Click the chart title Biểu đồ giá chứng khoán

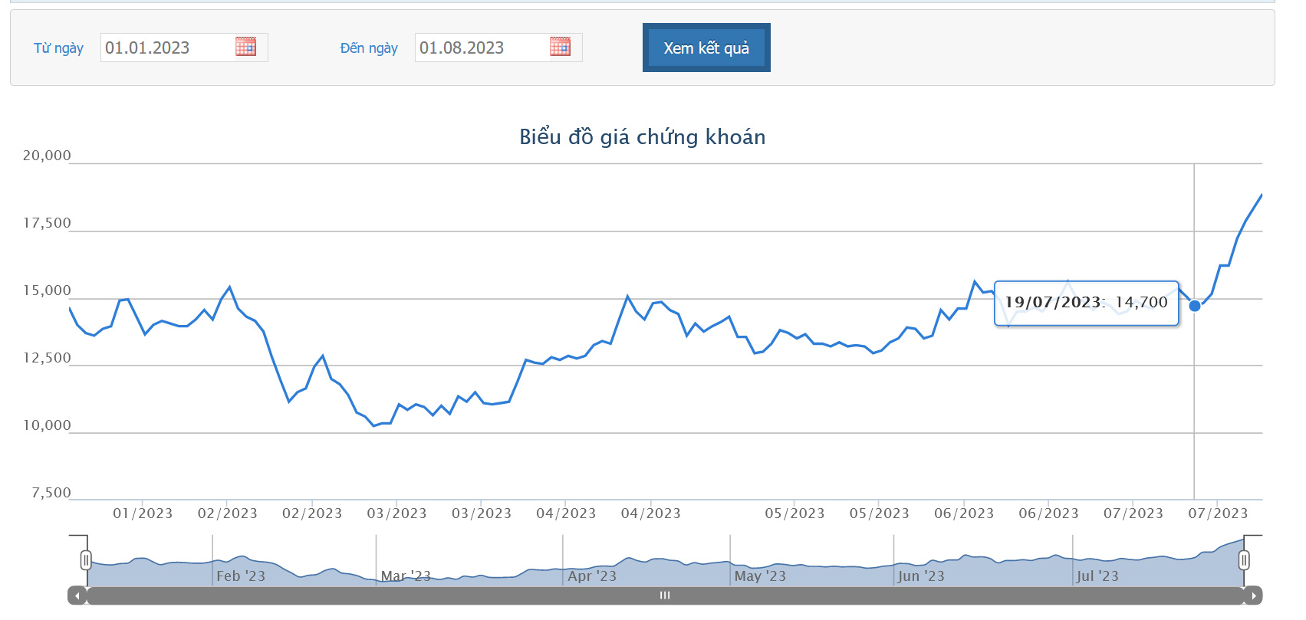(x=642, y=137)
